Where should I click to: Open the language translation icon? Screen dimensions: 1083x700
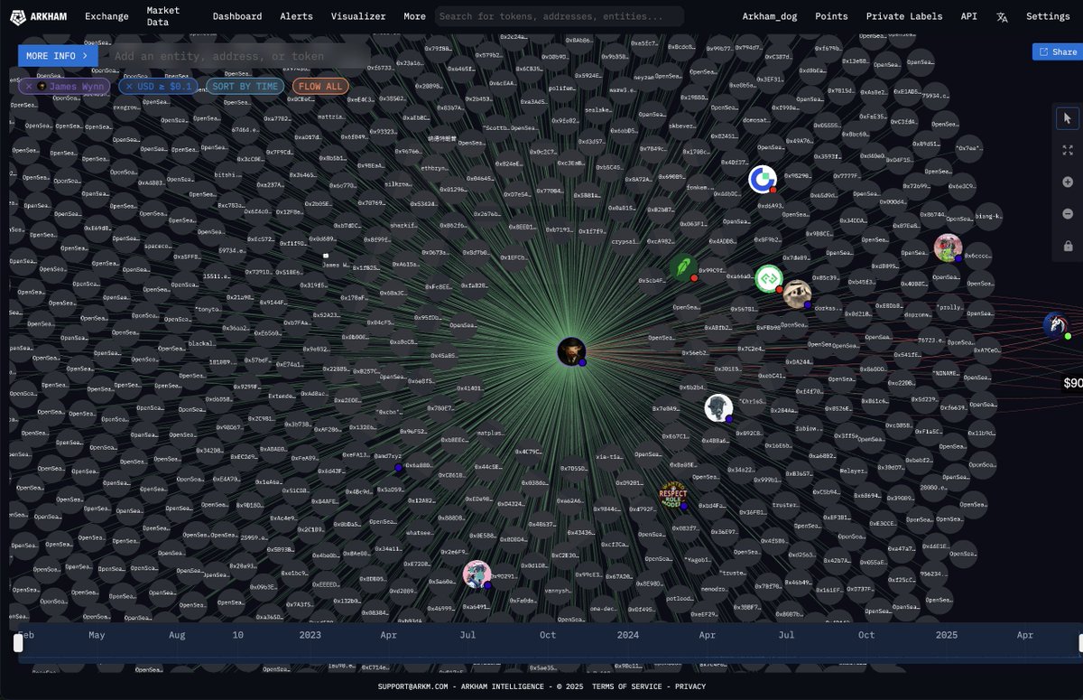[x=1002, y=16]
